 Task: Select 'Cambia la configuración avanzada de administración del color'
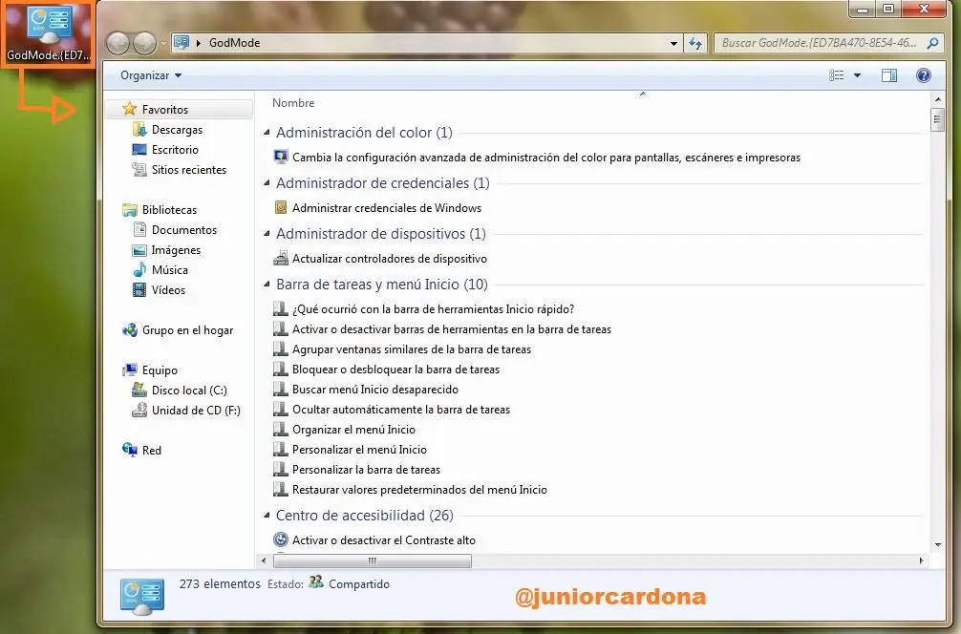(546, 158)
